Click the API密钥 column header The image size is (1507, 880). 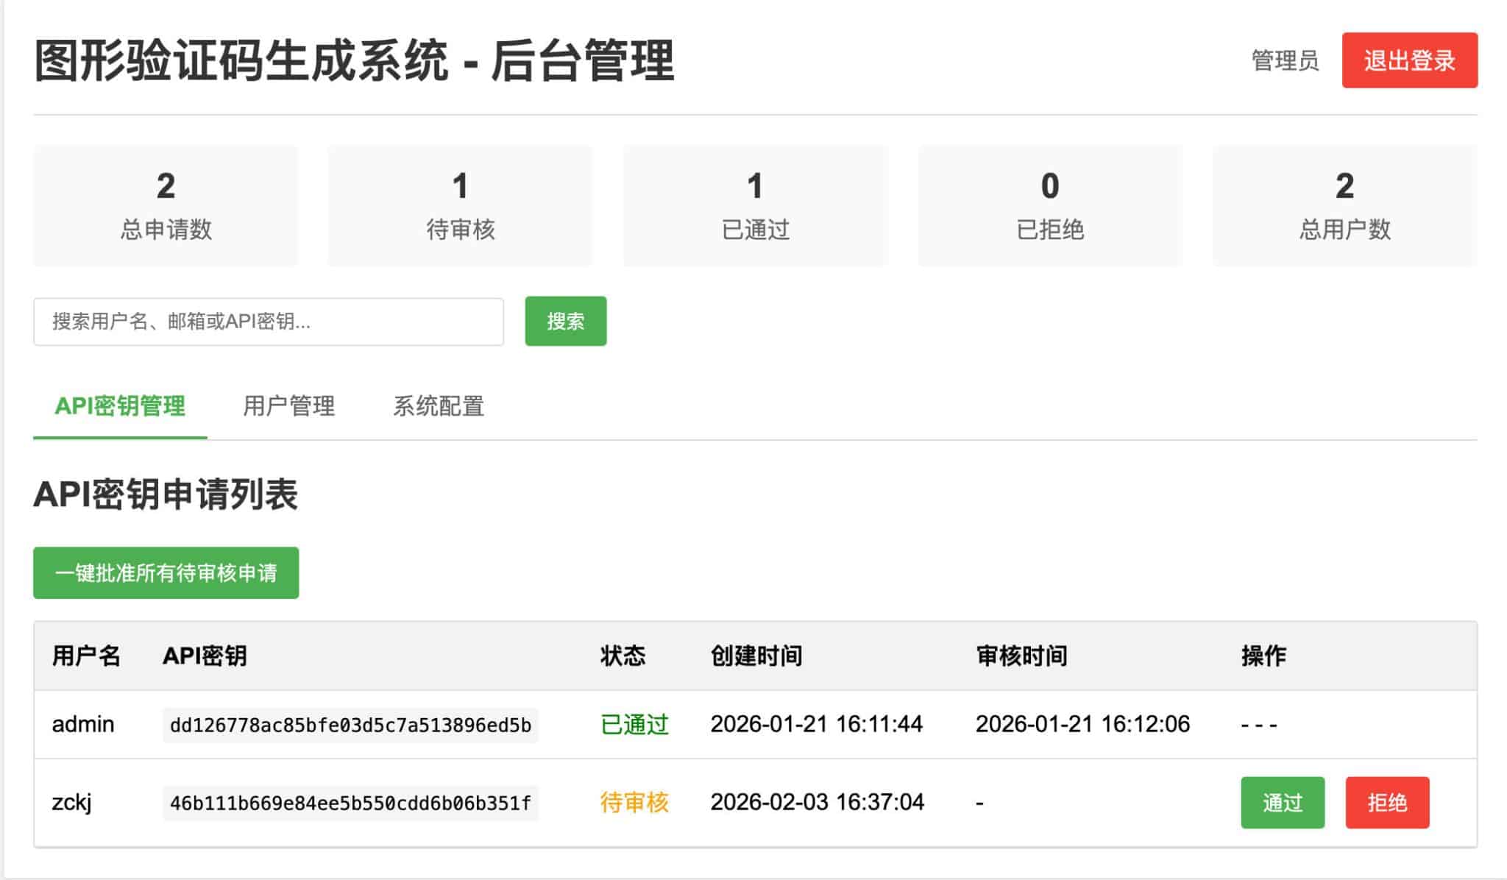pos(205,656)
